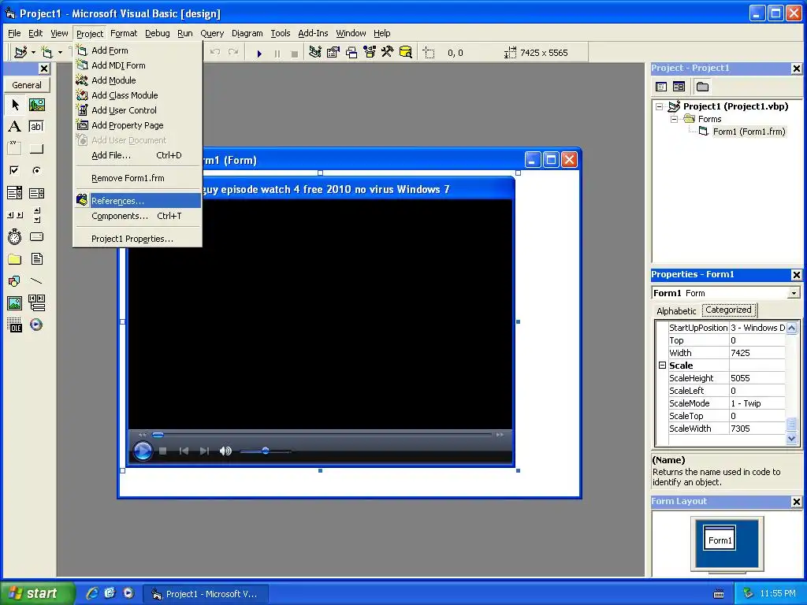The width and height of the screenshot is (807, 605).
Task: Collapse the Forms folder node
Action: click(675, 120)
